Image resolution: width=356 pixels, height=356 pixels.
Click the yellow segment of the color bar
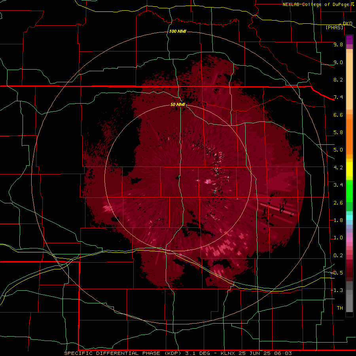pyautogui.click(x=349, y=169)
